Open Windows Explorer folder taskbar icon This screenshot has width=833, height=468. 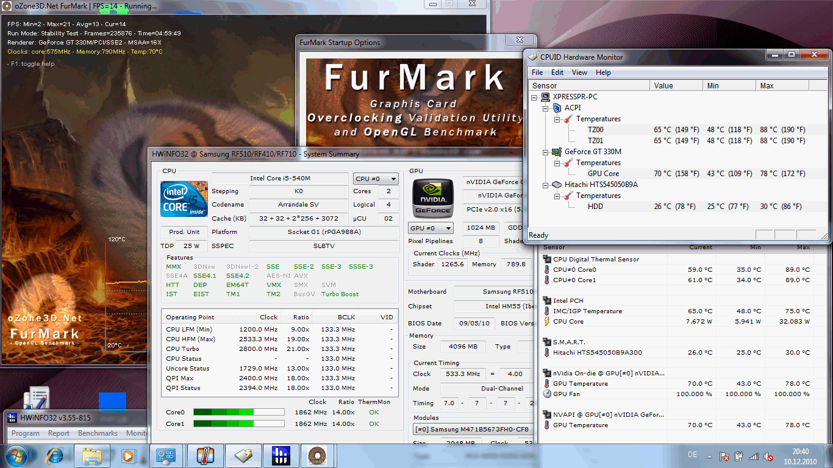click(92, 455)
